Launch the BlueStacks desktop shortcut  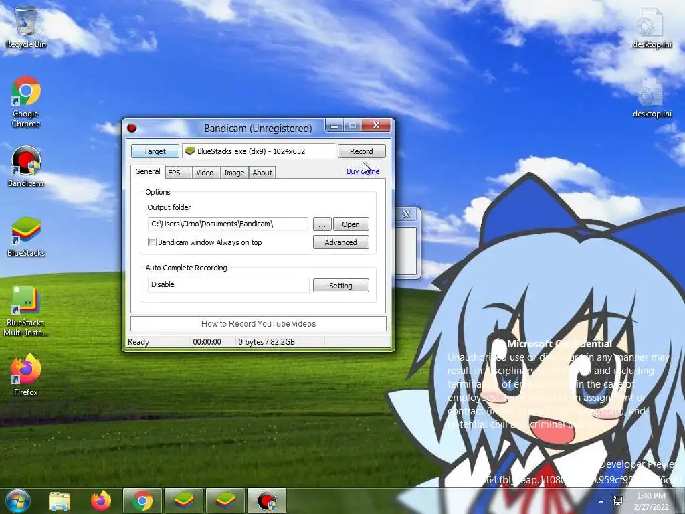[26, 236]
